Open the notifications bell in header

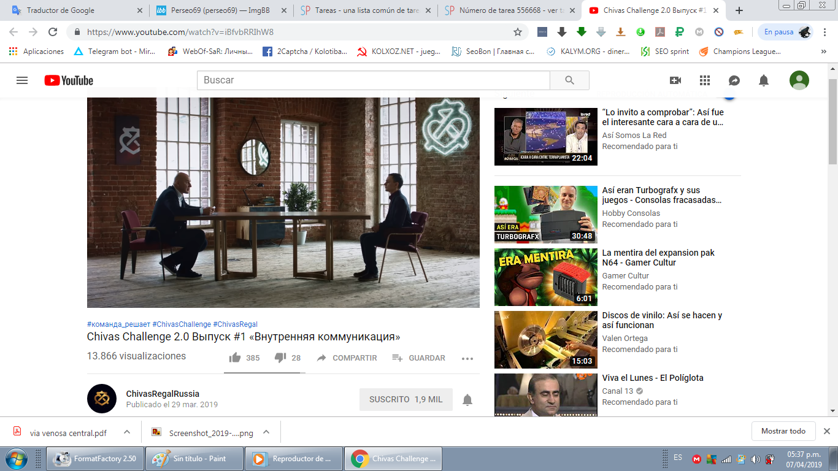[764, 80]
